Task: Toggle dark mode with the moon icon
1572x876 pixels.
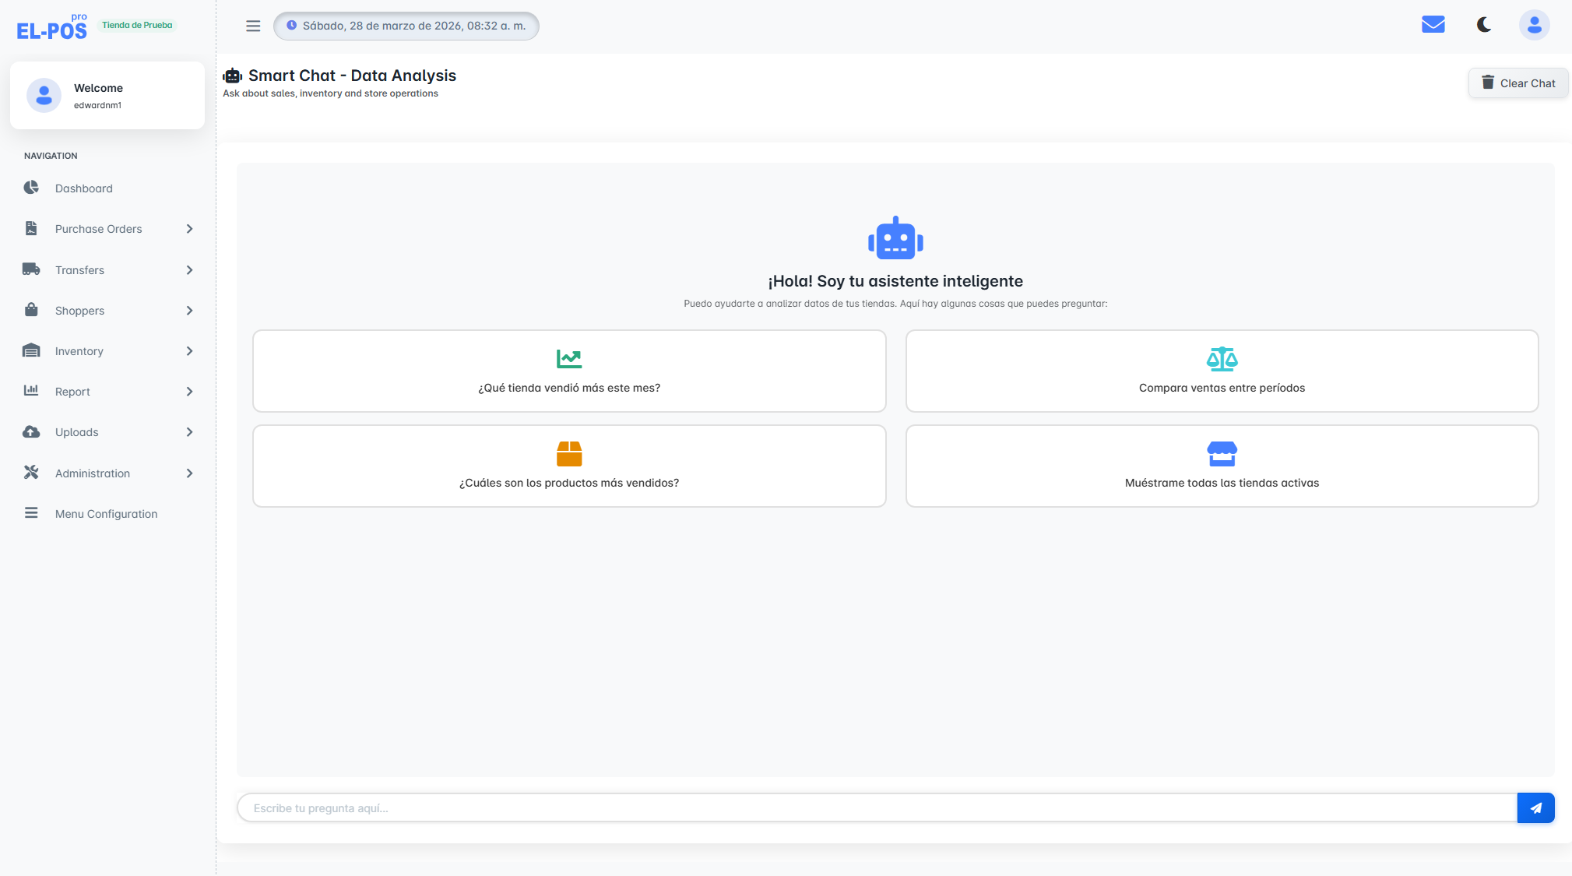Action: click(x=1483, y=24)
